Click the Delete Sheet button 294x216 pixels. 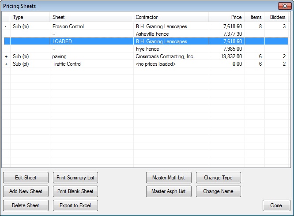coord(26,205)
